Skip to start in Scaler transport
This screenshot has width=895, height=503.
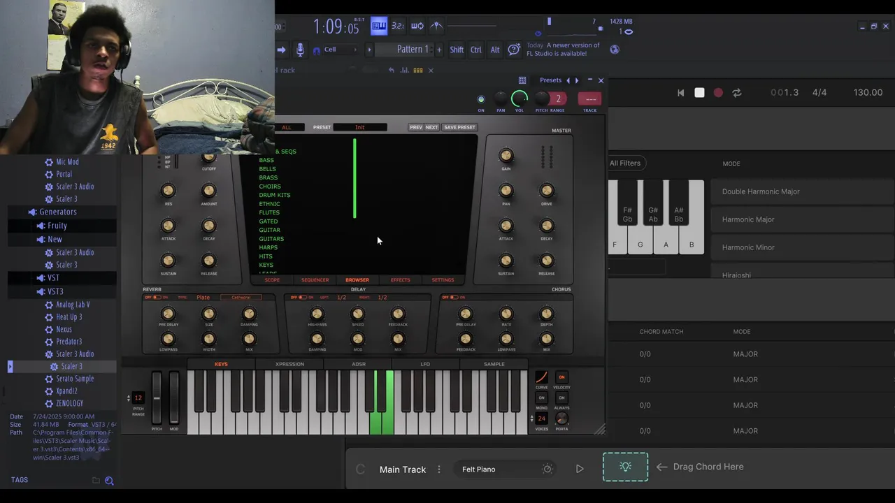tap(680, 93)
